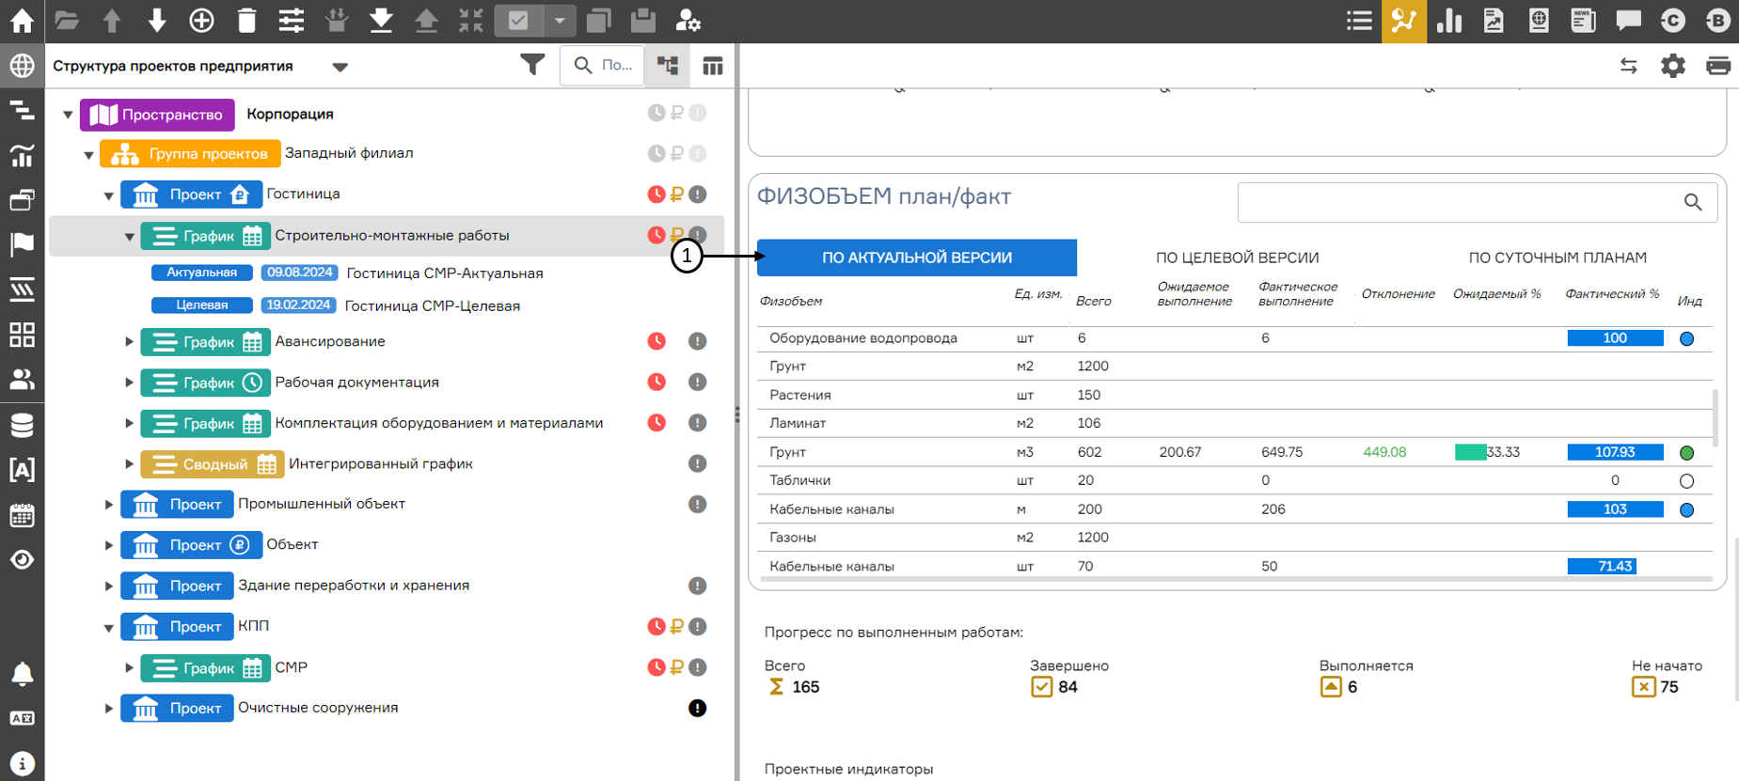The height and width of the screenshot is (781, 1739).
Task: Toggle checkbox button in top toolbar
Action: click(518, 20)
